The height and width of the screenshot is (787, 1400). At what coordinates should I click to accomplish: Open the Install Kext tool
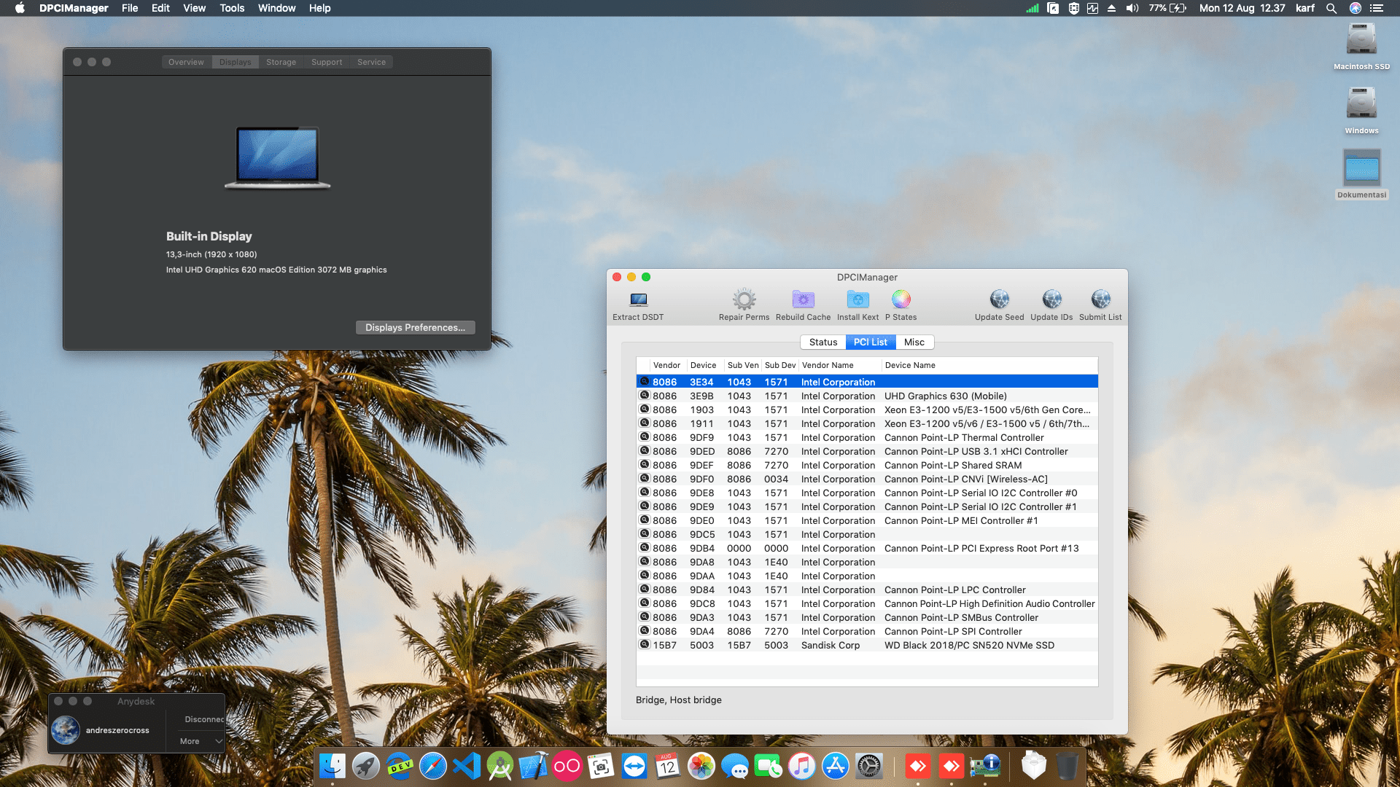(x=857, y=299)
